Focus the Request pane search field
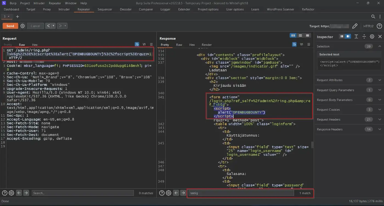 83,193
